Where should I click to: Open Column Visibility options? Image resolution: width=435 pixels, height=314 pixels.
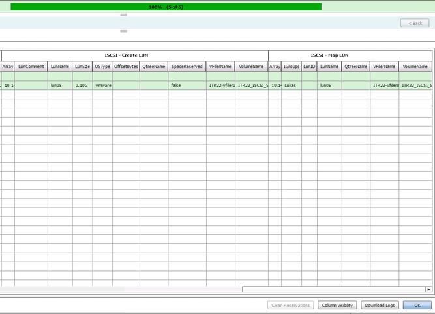(x=337, y=305)
